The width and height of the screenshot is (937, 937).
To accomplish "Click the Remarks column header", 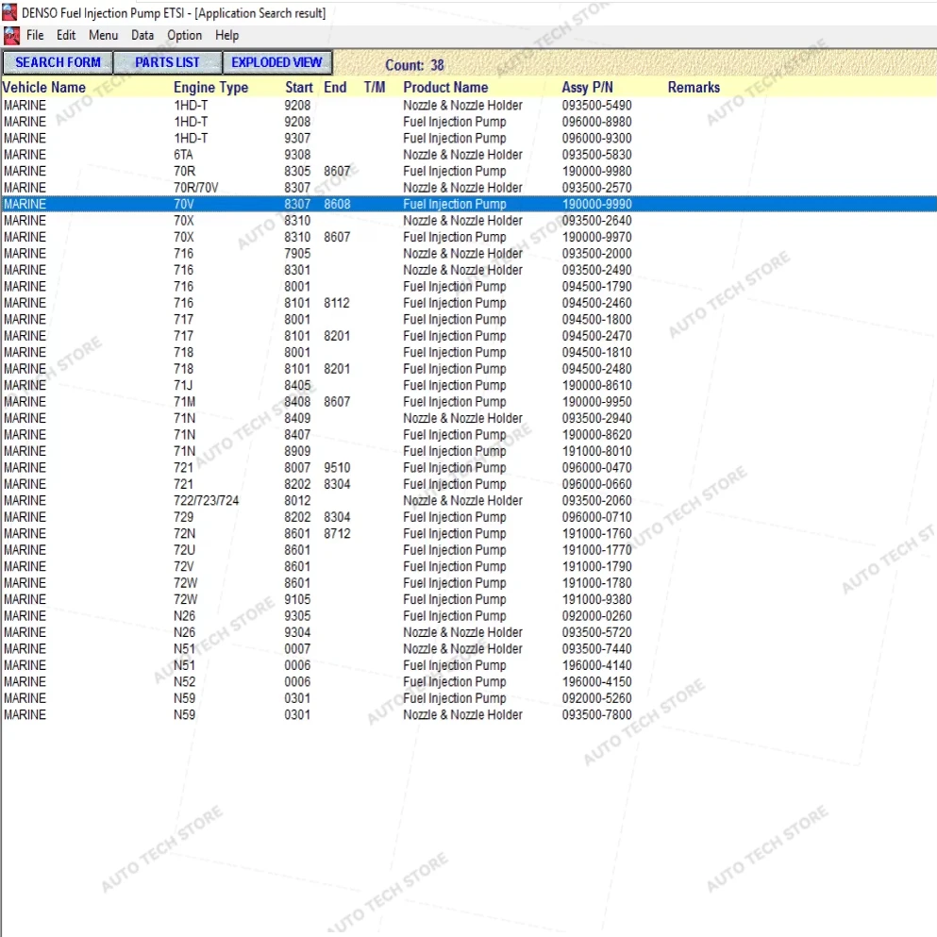I will 694,87.
